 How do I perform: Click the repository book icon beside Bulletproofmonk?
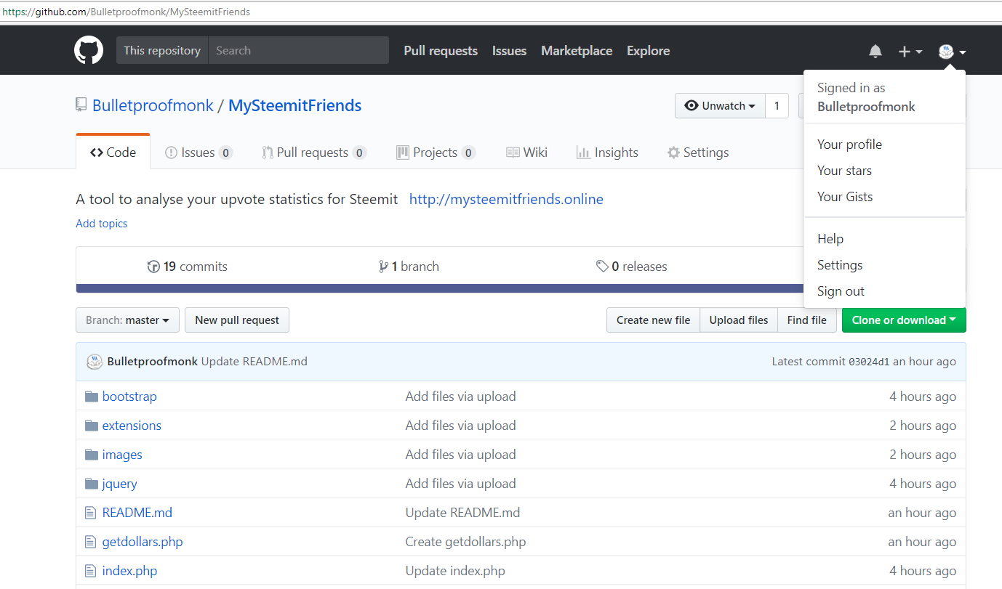pyautogui.click(x=81, y=105)
